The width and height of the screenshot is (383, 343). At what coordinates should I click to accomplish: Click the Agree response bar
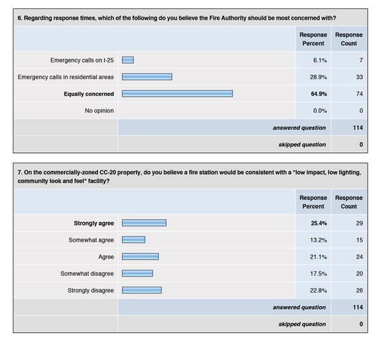point(140,257)
